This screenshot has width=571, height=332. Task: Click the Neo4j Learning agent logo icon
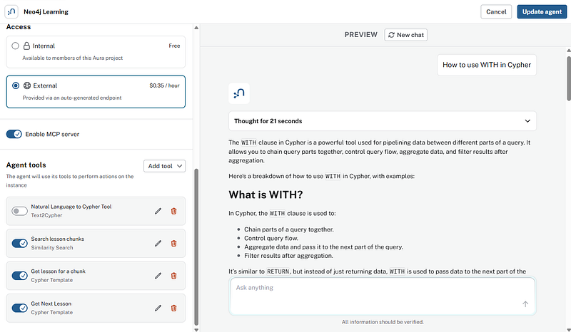point(11,11)
